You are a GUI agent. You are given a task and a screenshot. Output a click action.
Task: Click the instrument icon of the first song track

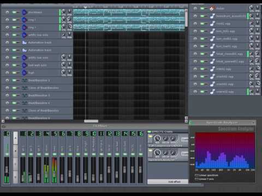(24, 12)
